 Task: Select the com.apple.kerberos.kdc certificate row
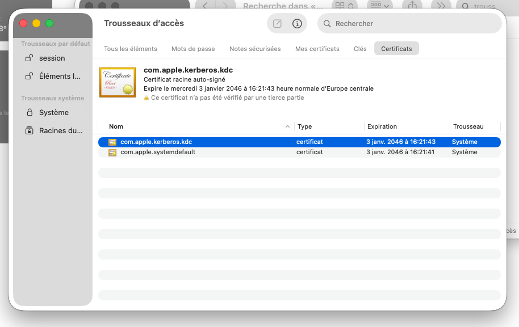(x=227, y=142)
